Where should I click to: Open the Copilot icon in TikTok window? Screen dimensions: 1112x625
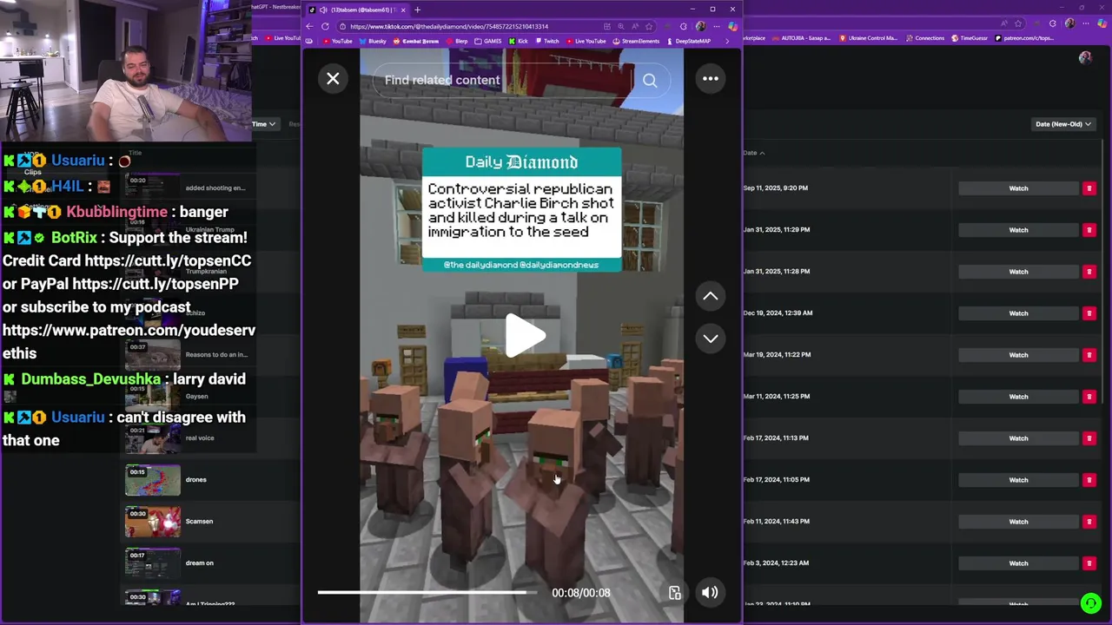pos(732,26)
